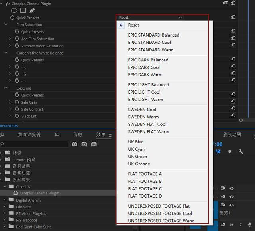Toggle visibility eye of the top video track
Screen dimensions: 255x231
[231, 188]
